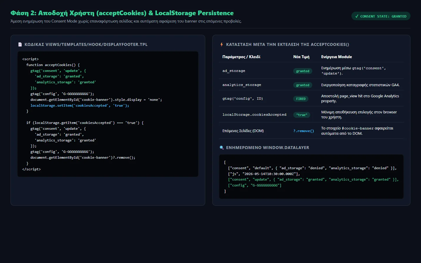The image size is (421, 263).
Task: Click the Επόμενες Σελίδες (DOM) row label
Action: (243, 131)
